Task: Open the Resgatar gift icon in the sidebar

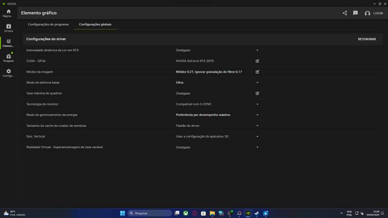Action: [x=8, y=58]
